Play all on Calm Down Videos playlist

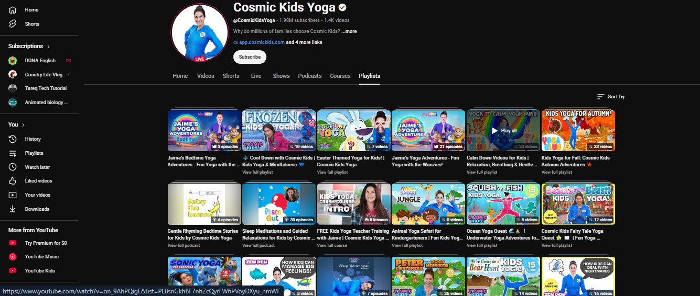(503, 131)
